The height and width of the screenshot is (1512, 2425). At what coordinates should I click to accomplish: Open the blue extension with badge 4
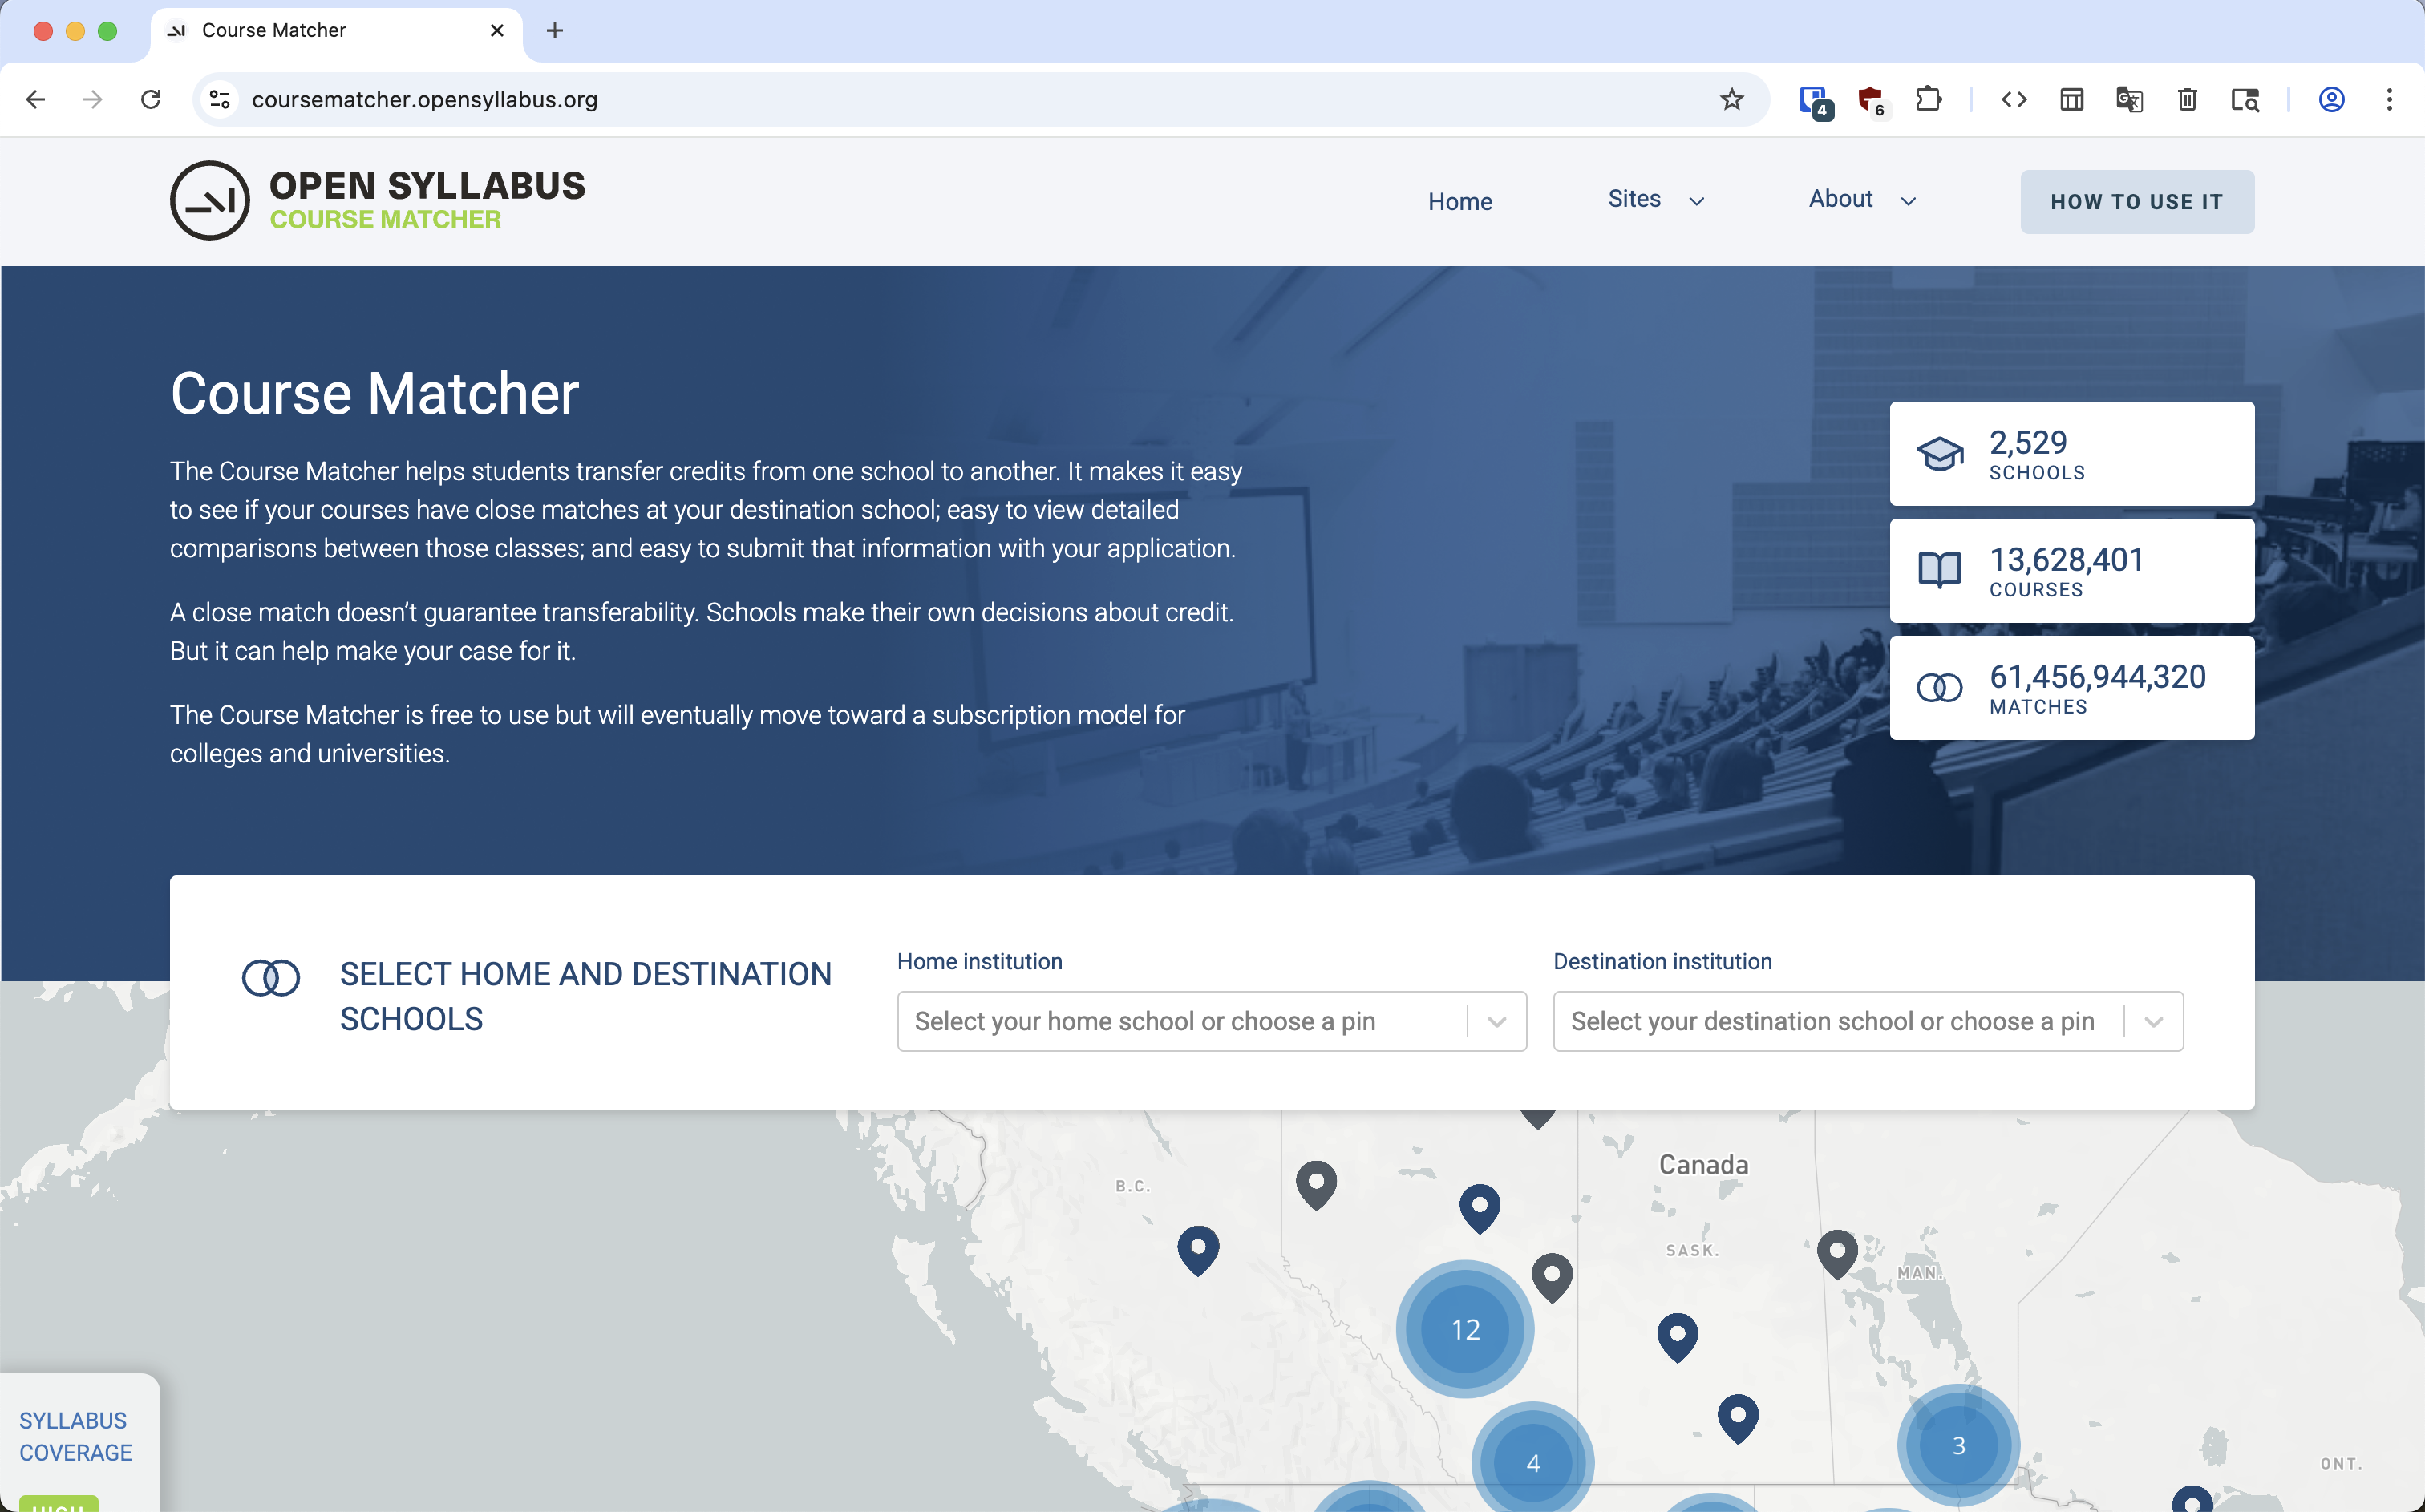[x=1814, y=101]
